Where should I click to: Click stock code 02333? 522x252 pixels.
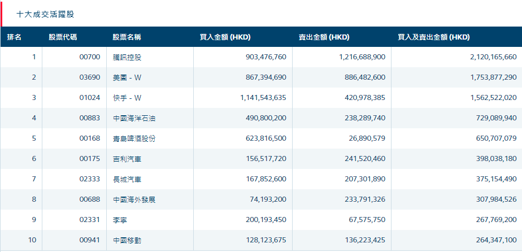click(90, 179)
